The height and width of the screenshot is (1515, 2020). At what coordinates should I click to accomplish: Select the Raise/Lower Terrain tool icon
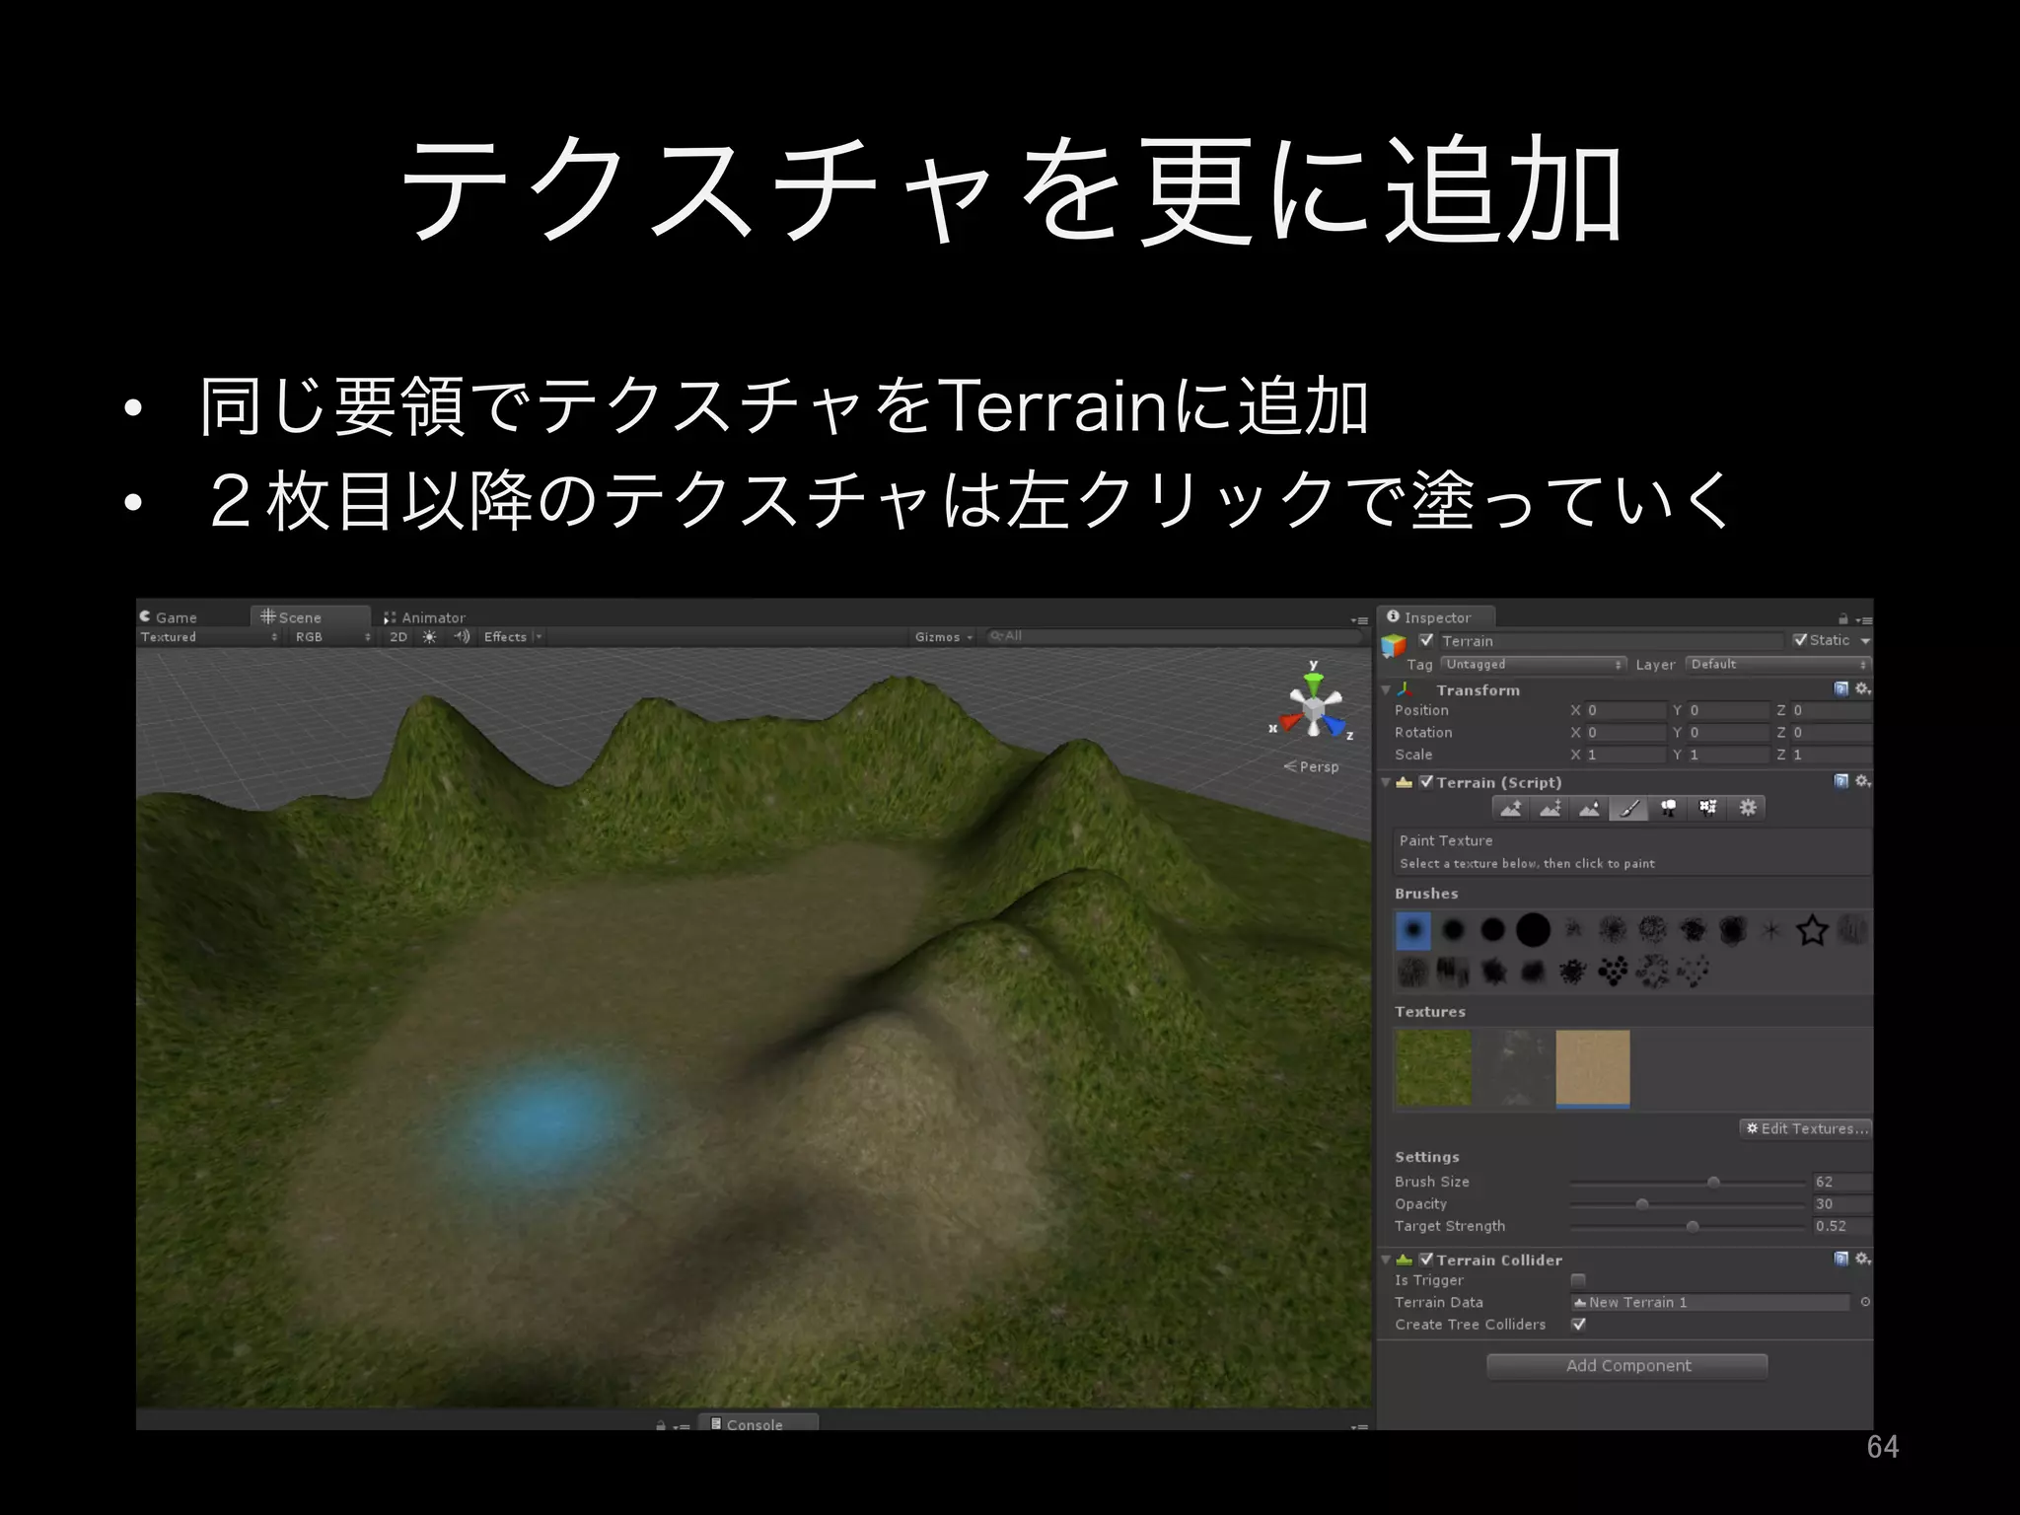click(x=1510, y=809)
